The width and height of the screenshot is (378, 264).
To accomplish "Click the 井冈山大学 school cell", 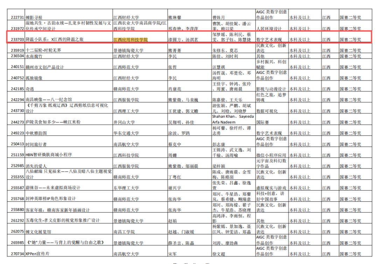I will coord(124,122).
